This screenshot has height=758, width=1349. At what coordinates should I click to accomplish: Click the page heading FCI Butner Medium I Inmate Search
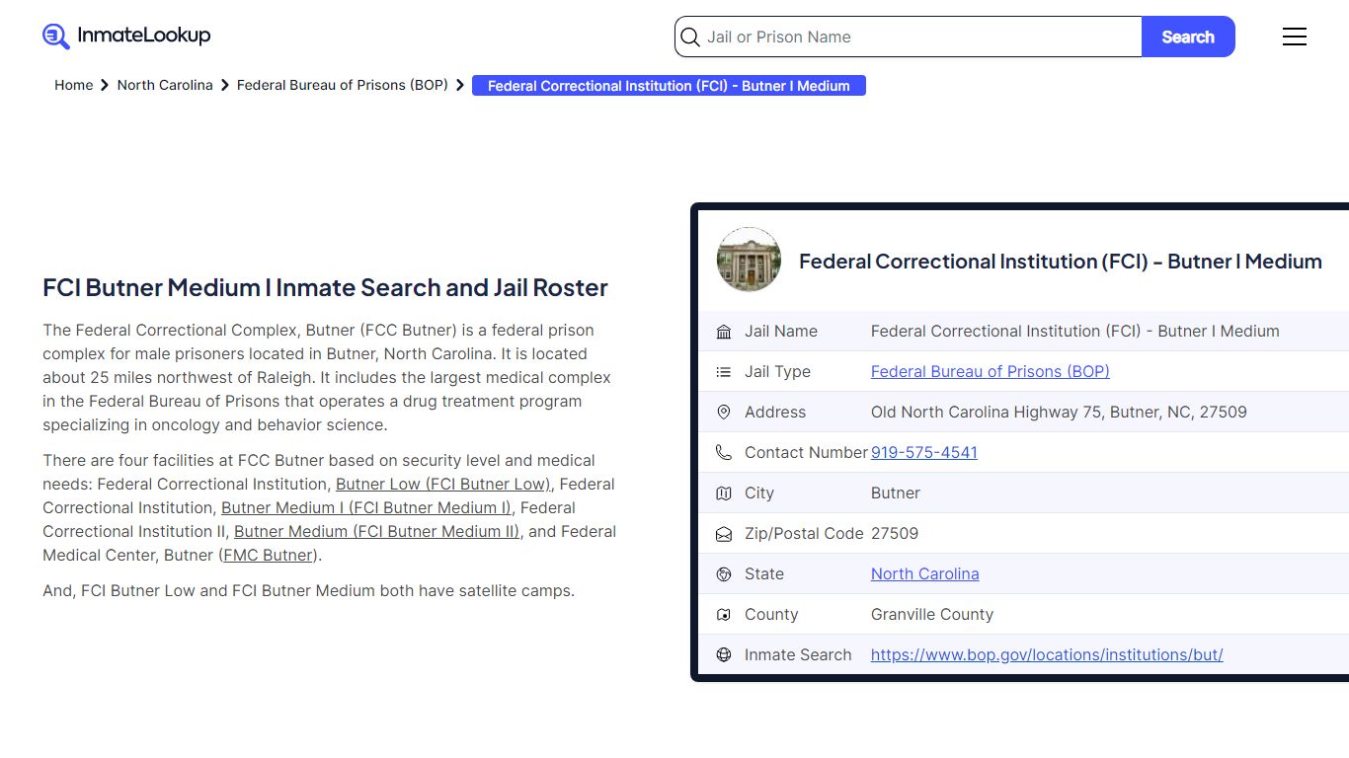pos(325,287)
